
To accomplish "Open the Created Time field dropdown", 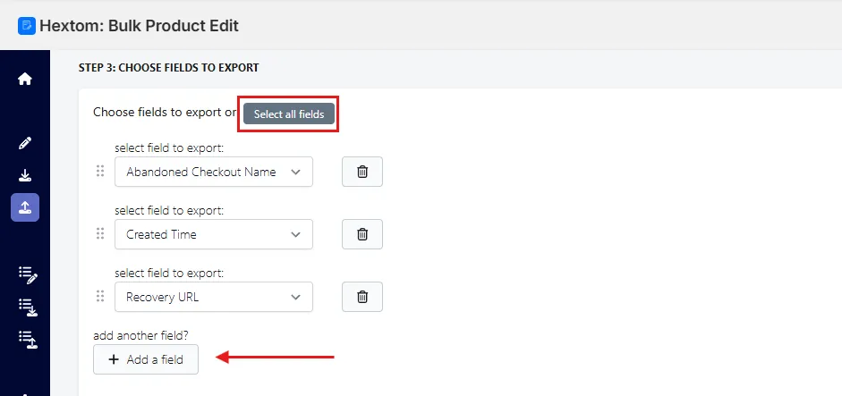I will click(214, 234).
